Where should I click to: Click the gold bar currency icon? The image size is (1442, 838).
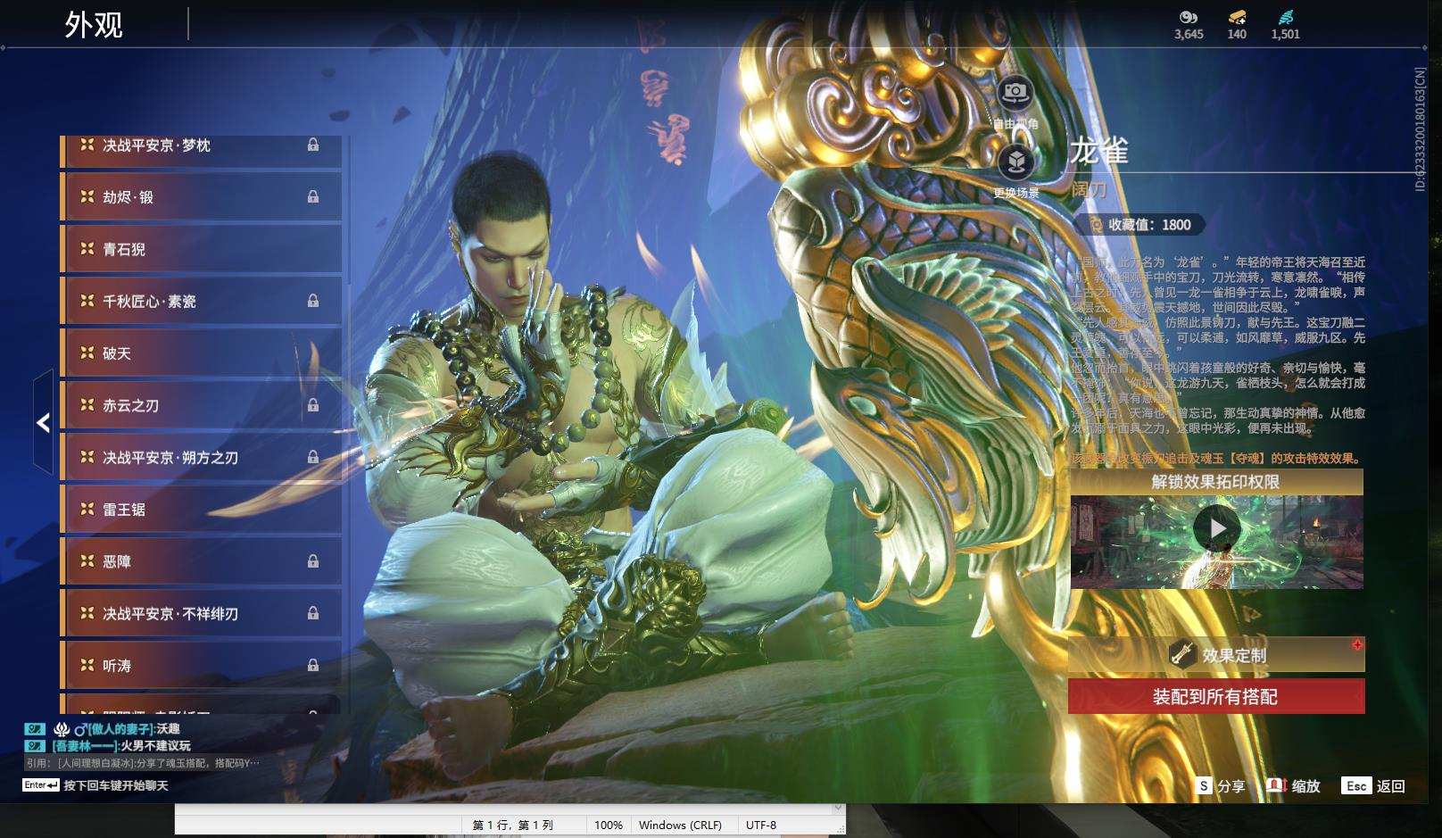1237,17
